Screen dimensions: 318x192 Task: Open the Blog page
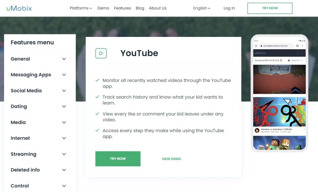(x=140, y=8)
